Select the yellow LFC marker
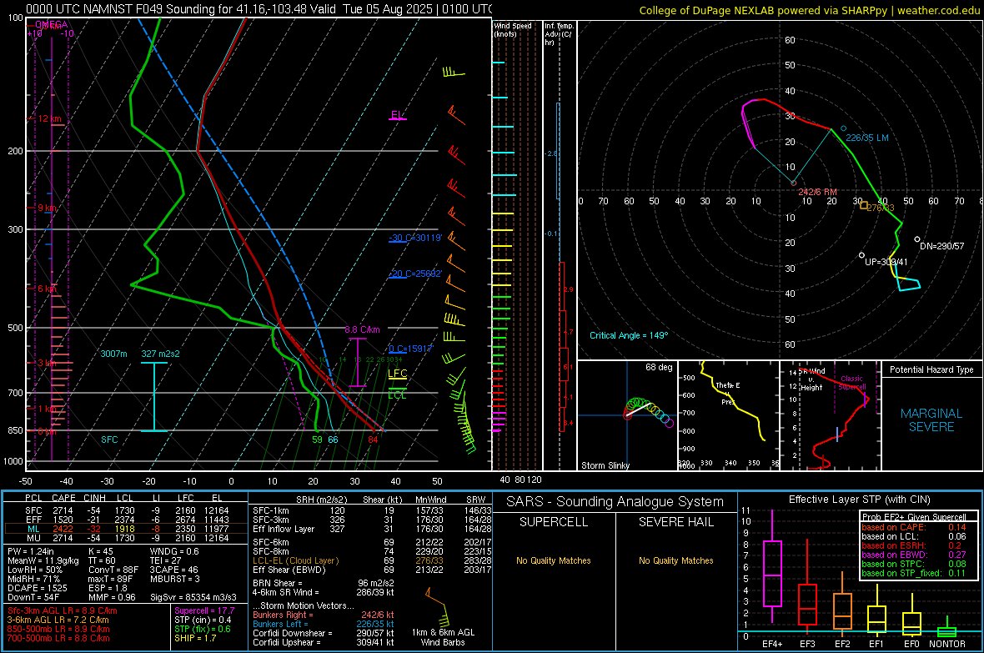 pyautogui.click(x=398, y=374)
